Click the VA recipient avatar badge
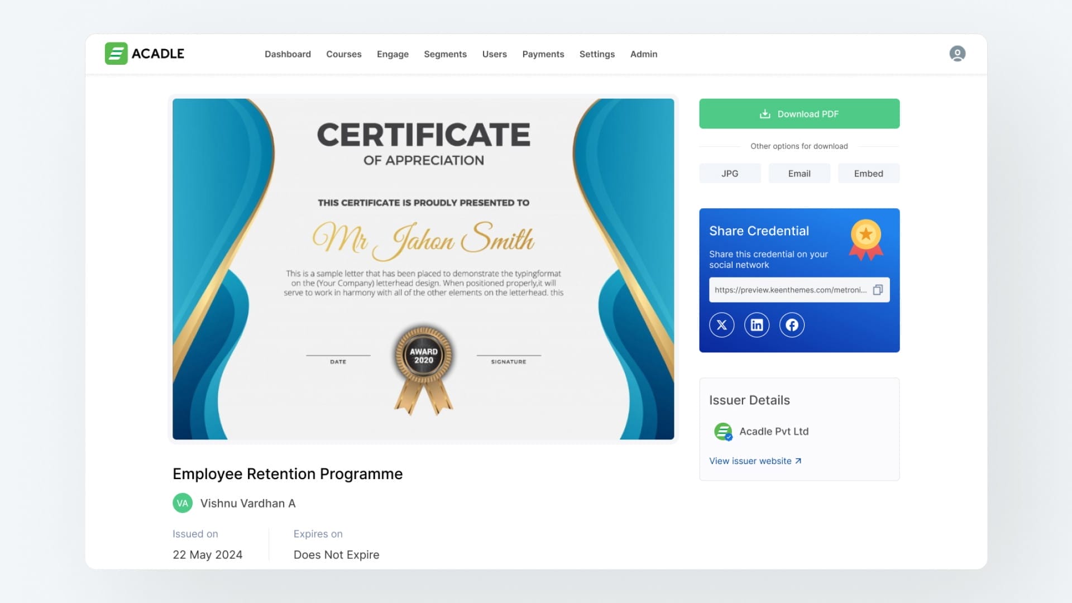 [x=183, y=503]
